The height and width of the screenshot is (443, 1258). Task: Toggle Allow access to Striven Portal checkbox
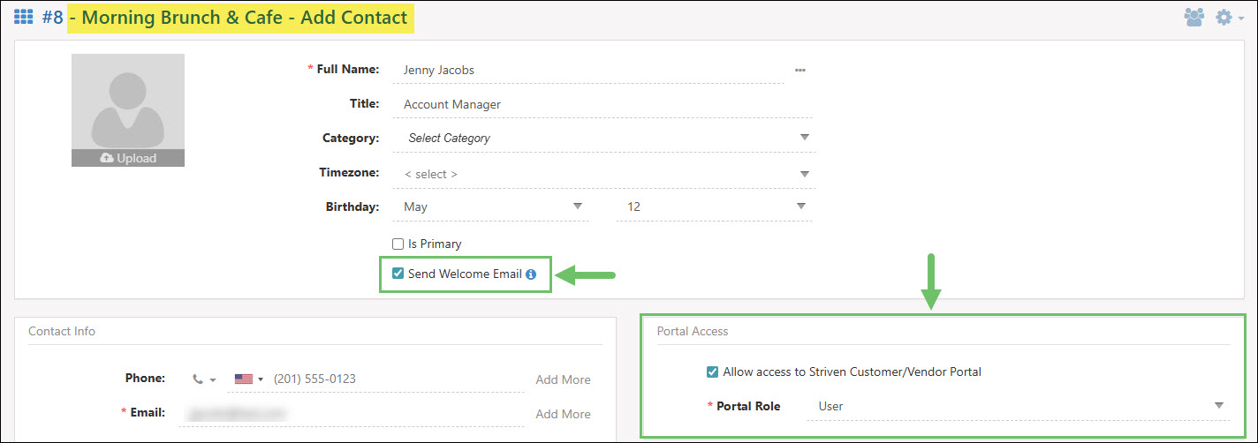pos(712,372)
